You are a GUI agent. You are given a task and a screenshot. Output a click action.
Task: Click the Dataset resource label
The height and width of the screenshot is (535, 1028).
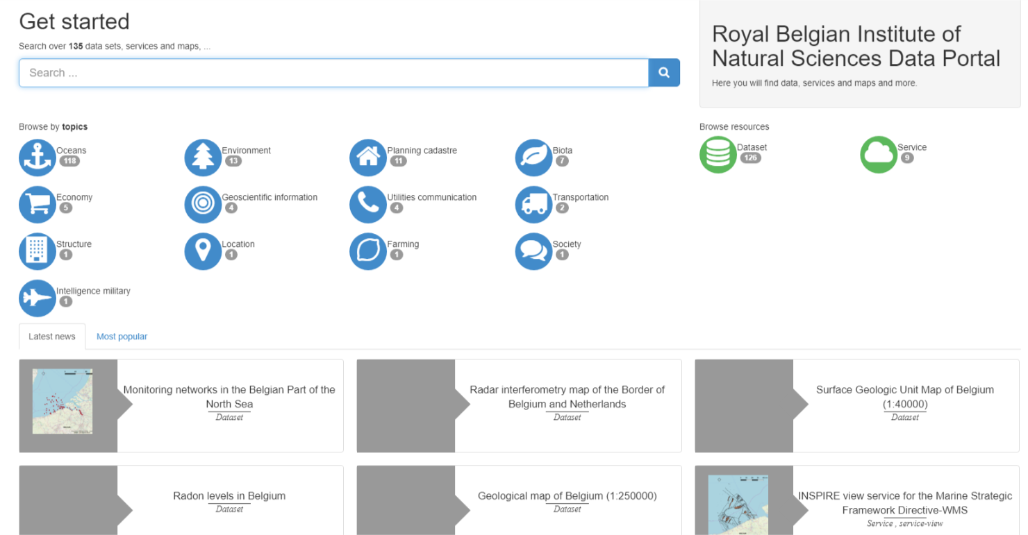(752, 148)
